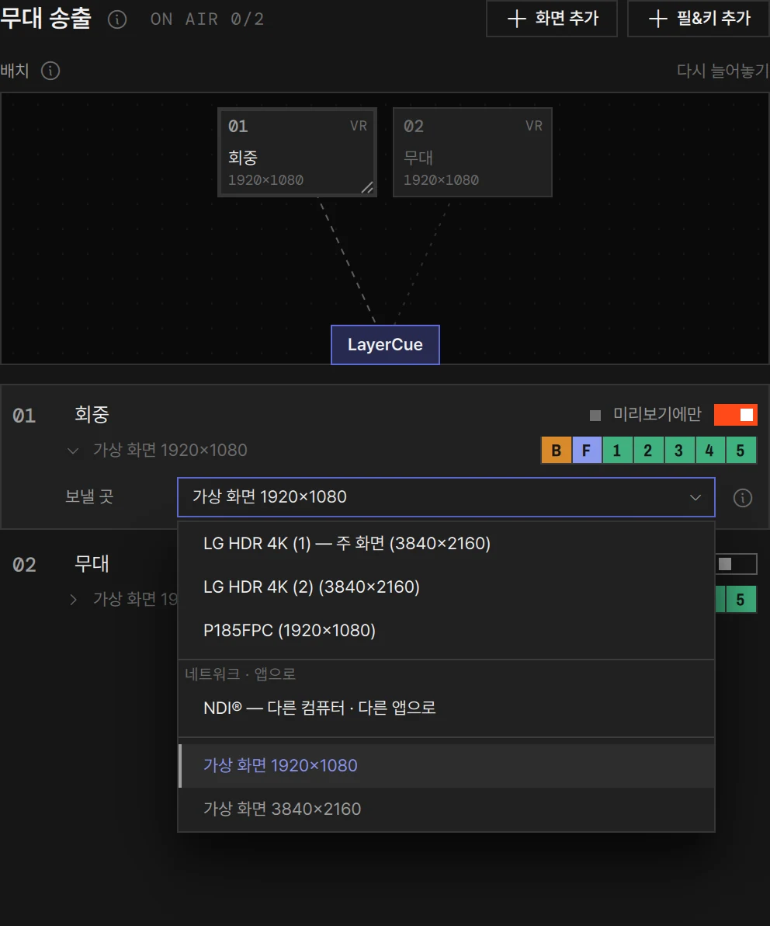Click layer chip 3 in the 회중 row
770x926 pixels.
[x=678, y=451]
